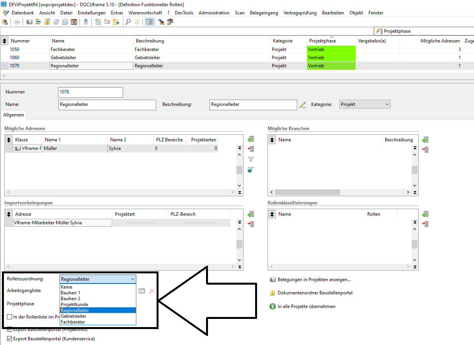The width and height of the screenshot is (474, 345).
Task: Choose 'Bauherr 2' in the dropdown list
Action: (x=98, y=299)
